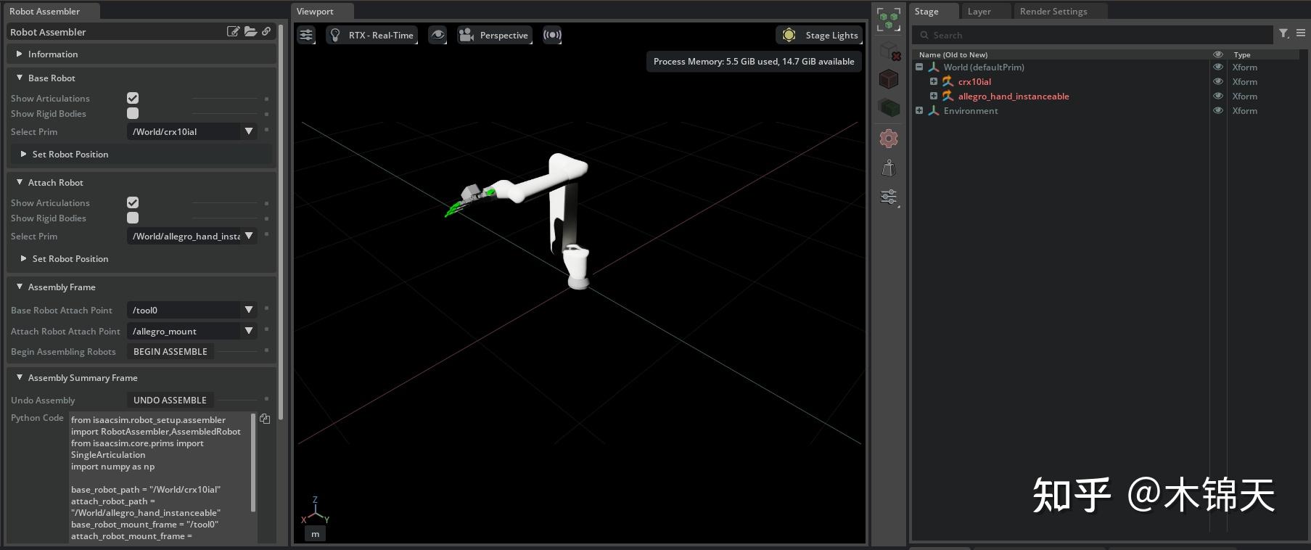This screenshot has width=1311, height=550.
Task: Open the Attach Robot Attach Point dropdown
Action: (192, 331)
